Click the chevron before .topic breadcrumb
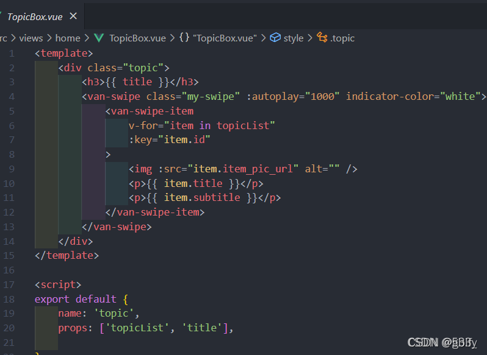Screen dimensions: 487x355 310,38
